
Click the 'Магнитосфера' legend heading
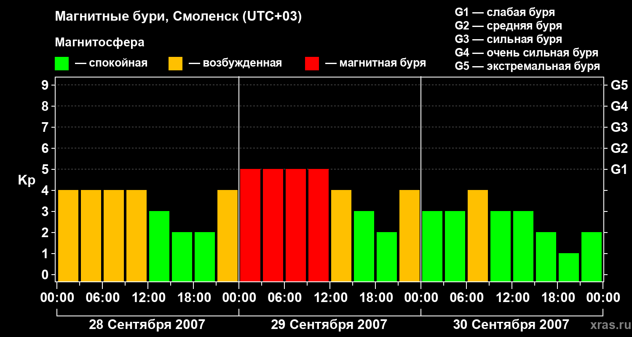[x=99, y=43]
